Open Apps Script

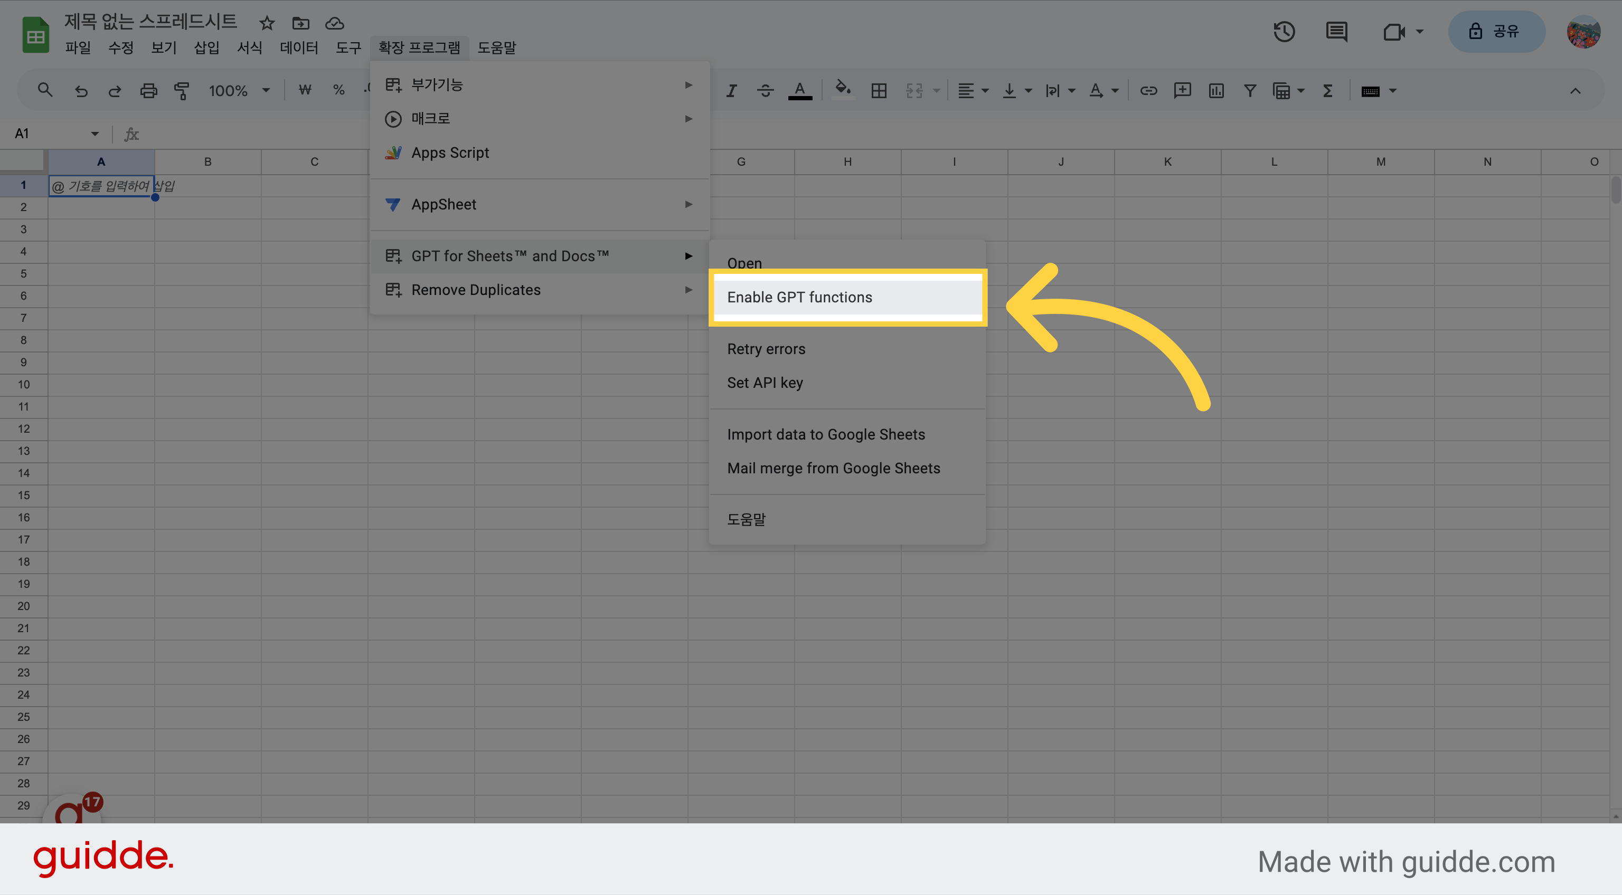click(540, 153)
